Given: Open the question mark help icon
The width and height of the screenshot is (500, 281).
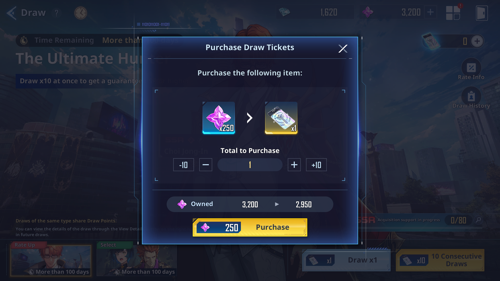Looking at the screenshot, I should coord(57,13).
